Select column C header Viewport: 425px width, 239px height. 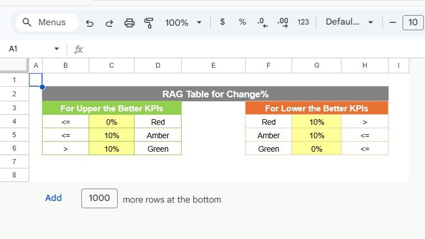click(x=111, y=66)
